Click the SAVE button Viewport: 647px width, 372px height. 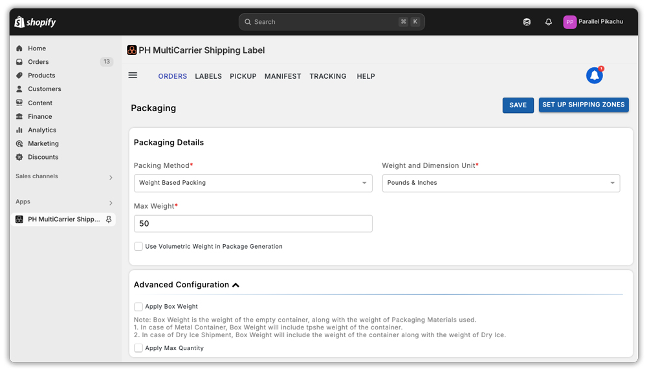point(518,105)
